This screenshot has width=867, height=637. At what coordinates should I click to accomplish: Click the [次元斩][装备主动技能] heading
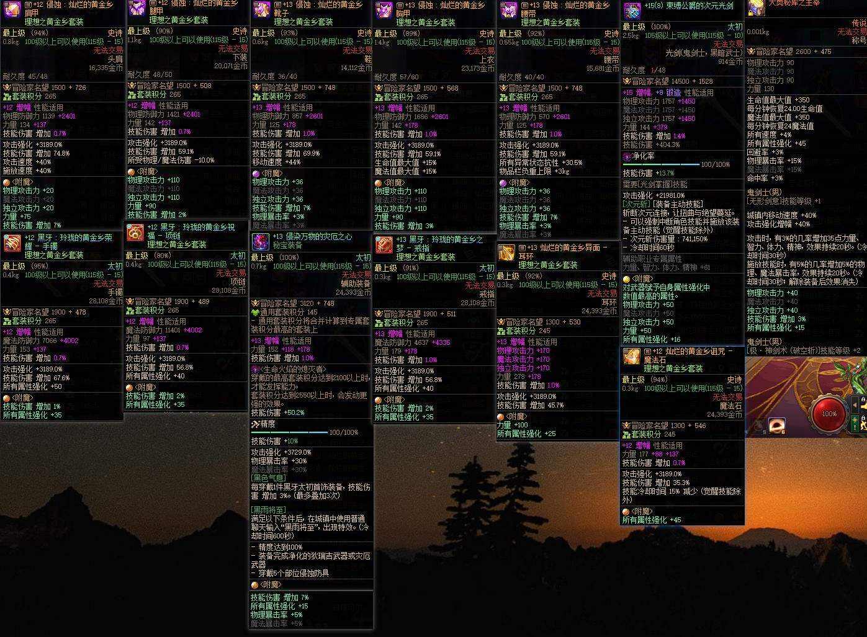(x=663, y=204)
